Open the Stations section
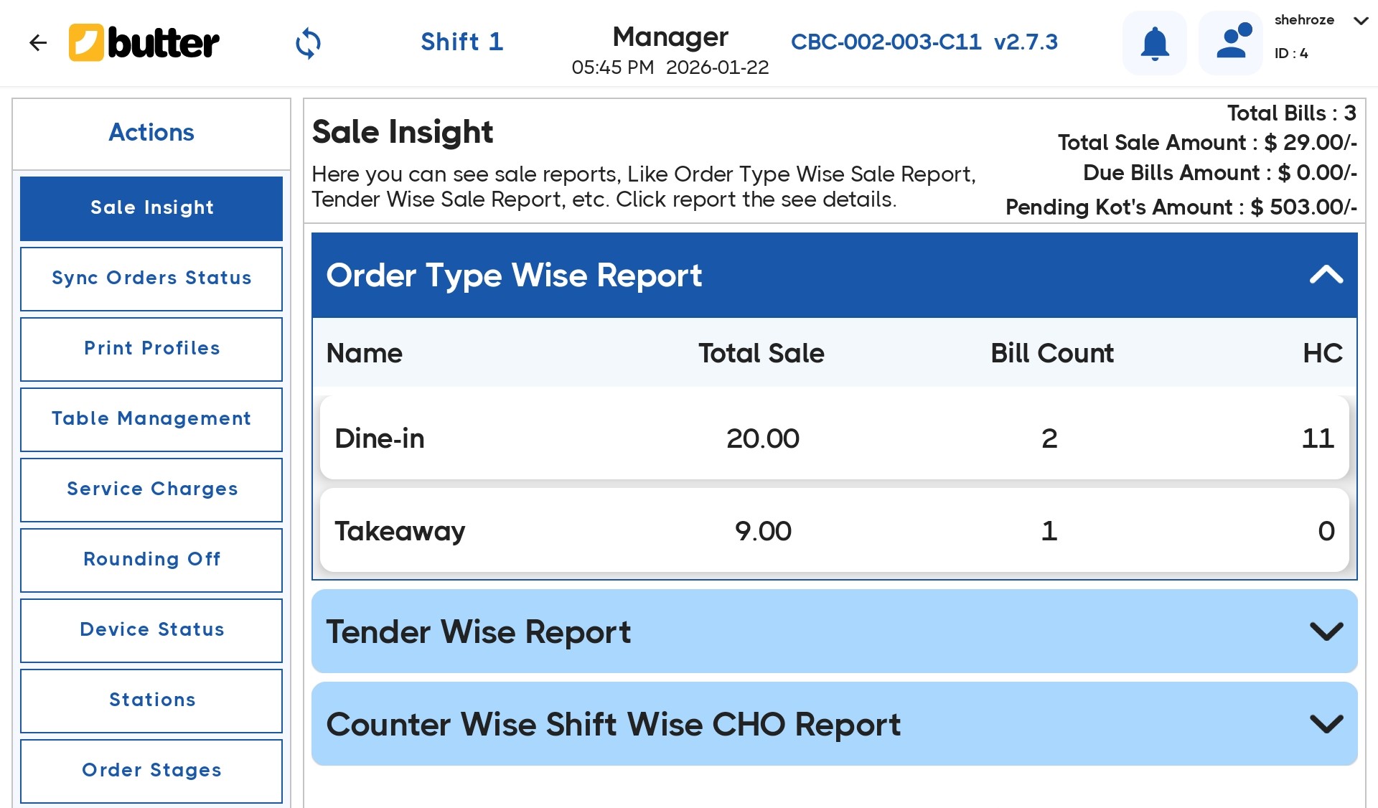 click(151, 700)
